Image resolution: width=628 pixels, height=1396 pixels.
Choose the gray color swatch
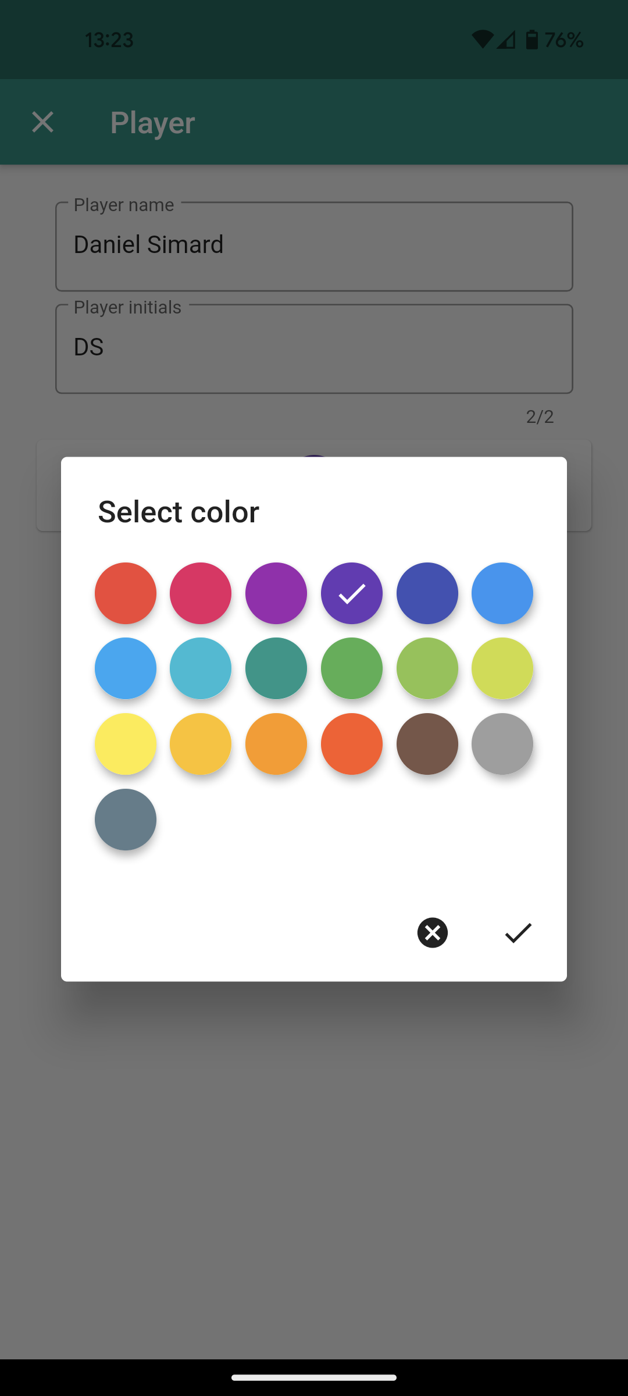pyautogui.click(x=502, y=744)
